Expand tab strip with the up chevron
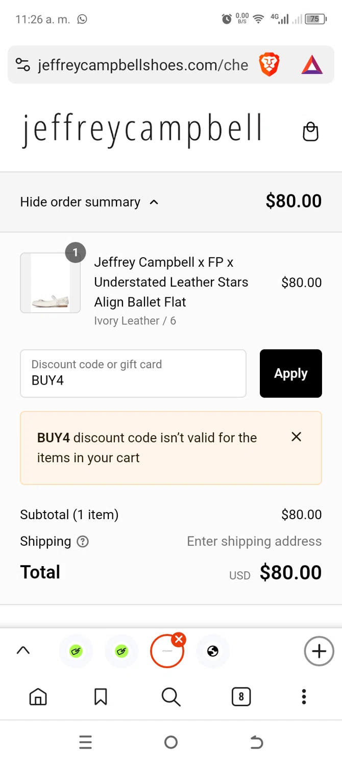Image resolution: width=342 pixels, height=765 pixels. [x=23, y=651]
